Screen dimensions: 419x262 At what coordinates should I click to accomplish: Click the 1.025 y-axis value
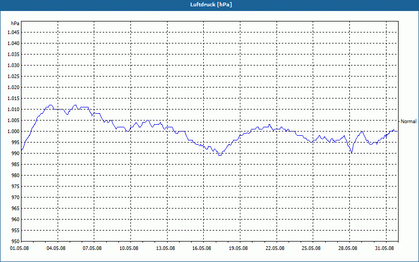[x=14, y=76]
